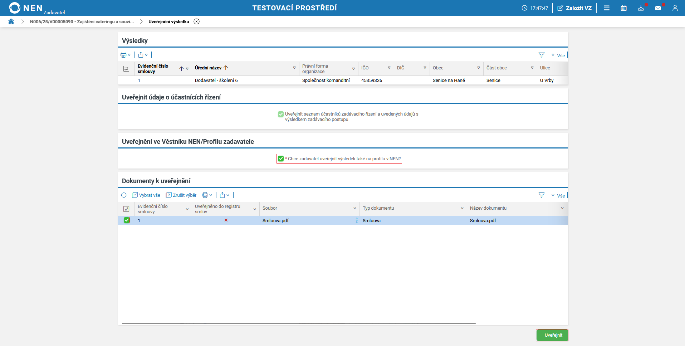685x346 pixels.
Task: Open the calendar icon in header
Action: coord(623,8)
